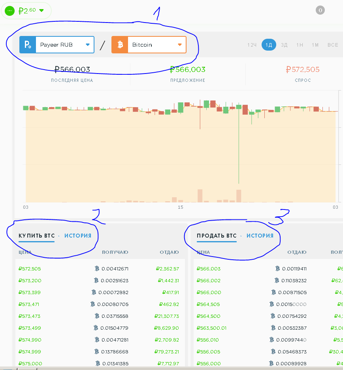
Task: Click sell order price ₽563,500.01
Action: click(x=211, y=328)
